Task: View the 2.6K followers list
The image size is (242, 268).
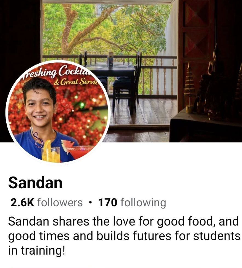Action: pos(47,203)
